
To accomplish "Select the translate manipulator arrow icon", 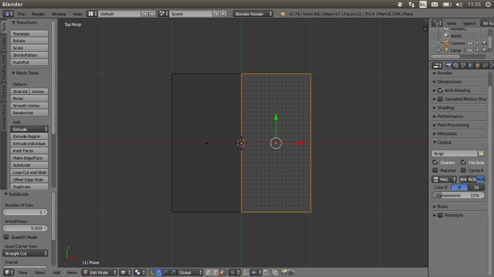I will (159, 272).
